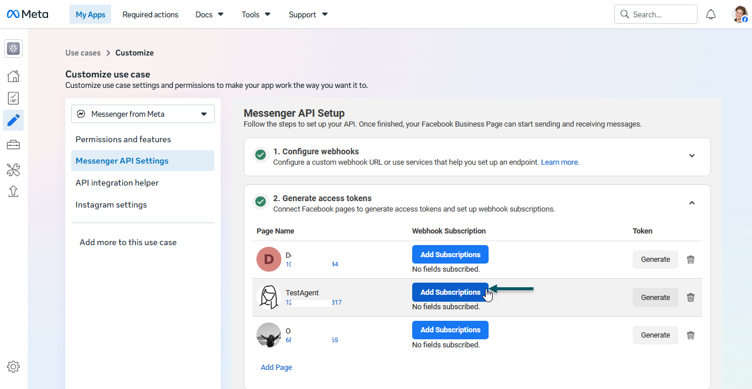Open the briefcase icon in sidebar
The width and height of the screenshot is (752, 389).
pos(13,145)
